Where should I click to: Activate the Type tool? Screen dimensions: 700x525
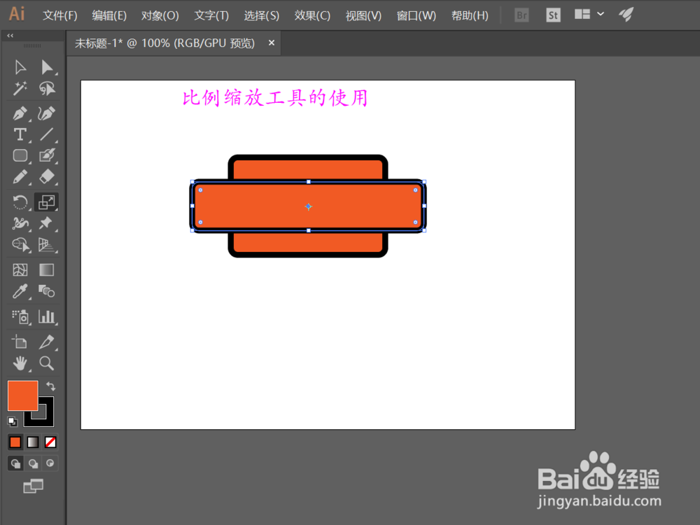(20, 134)
